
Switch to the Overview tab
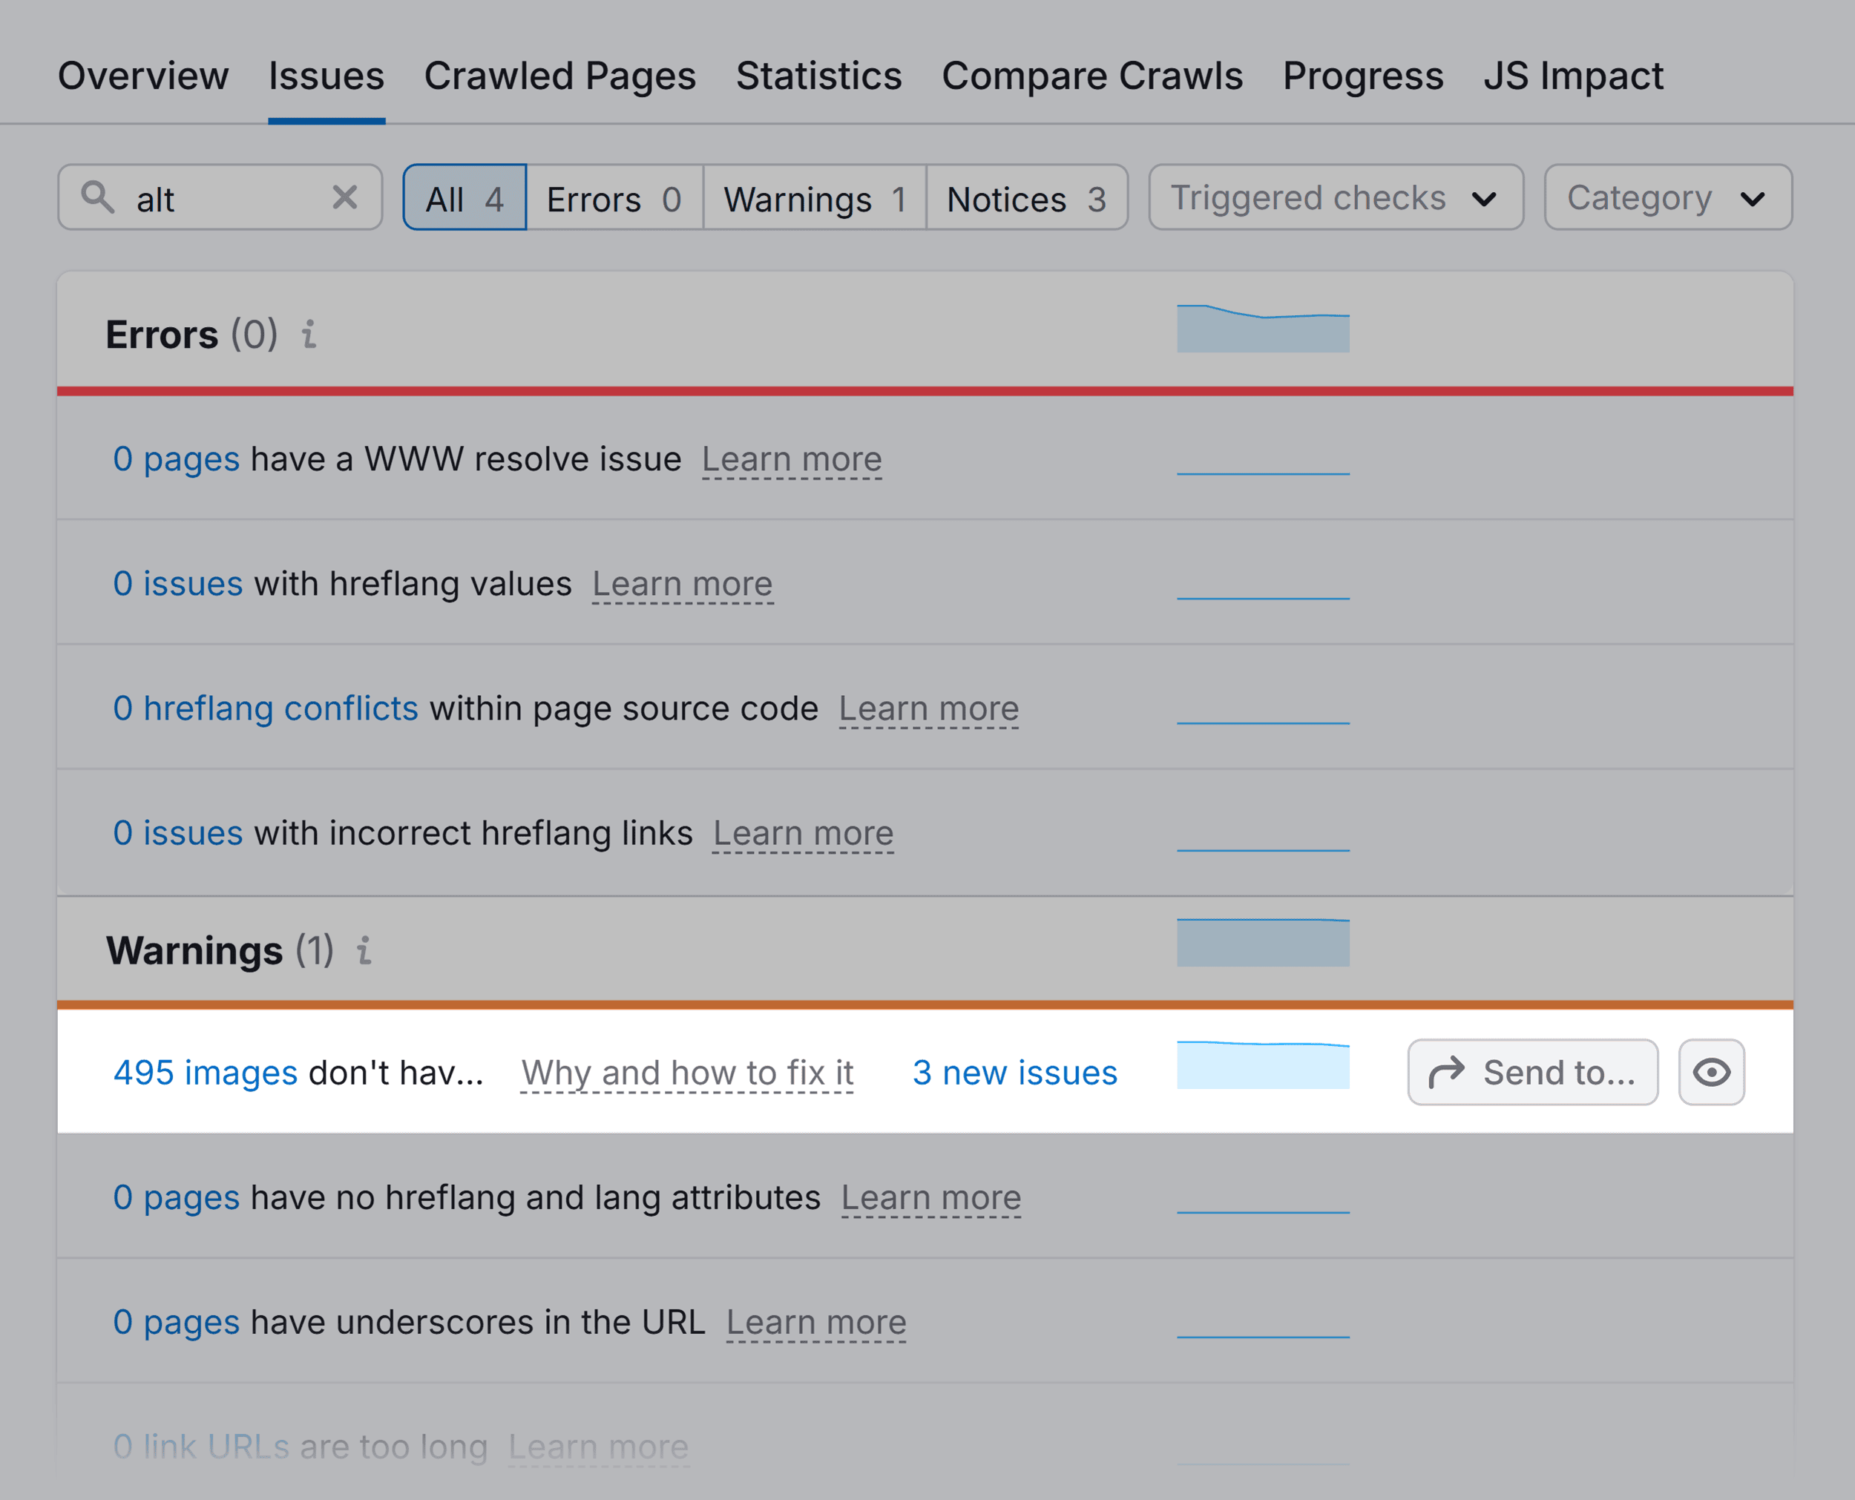[x=143, y=76]
